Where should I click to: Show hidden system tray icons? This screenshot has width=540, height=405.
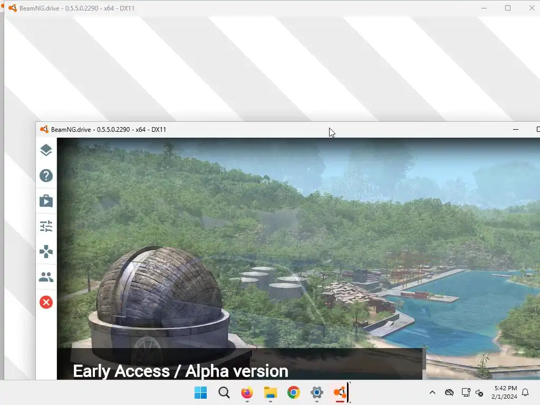point(432,392)
